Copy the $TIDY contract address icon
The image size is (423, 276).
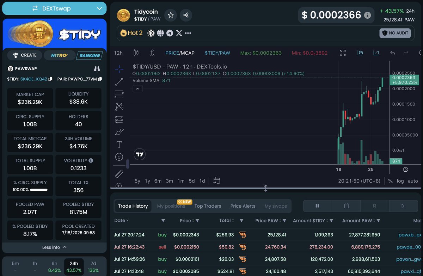point(50,79)
